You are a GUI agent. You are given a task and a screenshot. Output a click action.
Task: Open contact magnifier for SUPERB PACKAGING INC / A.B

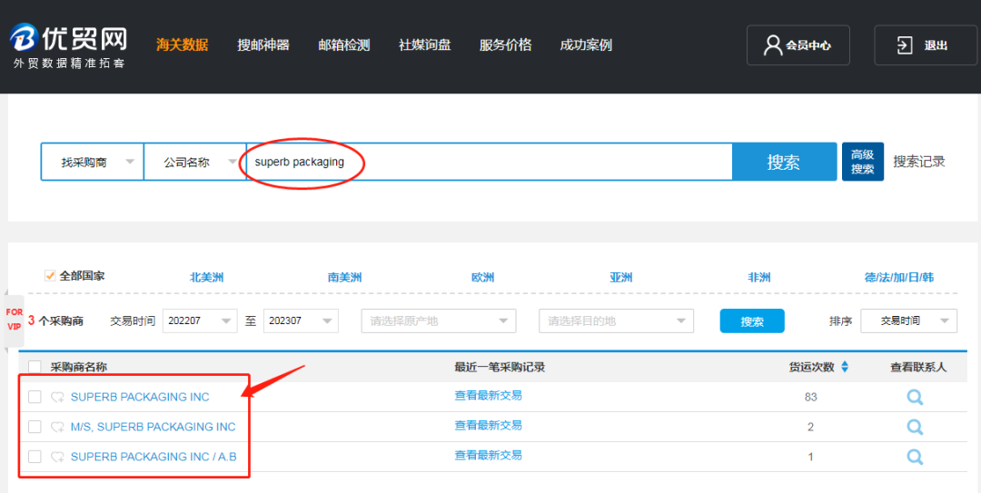(915, 457)
